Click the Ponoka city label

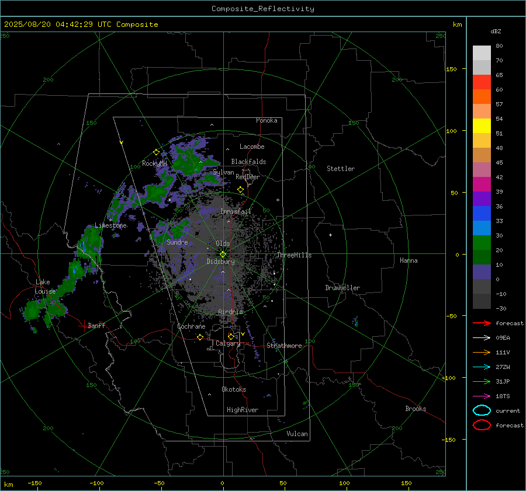click(267, 120)
